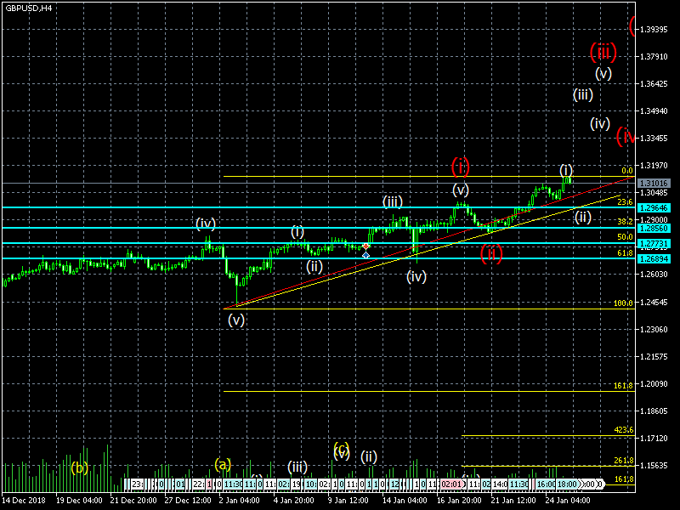Viewport: 680px width, 510px height.
Task: Select white (v) label under red (i)
Action: 461,190
